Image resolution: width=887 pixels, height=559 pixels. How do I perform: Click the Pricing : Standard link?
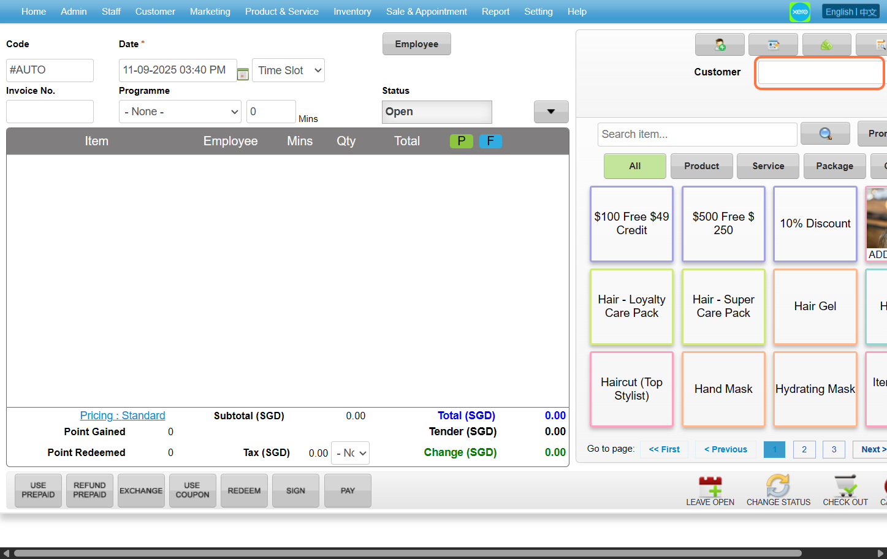click(123, 416)
